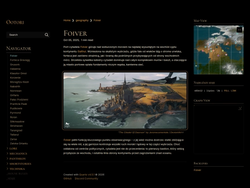Open Korzenie page in navigator
250x188 pixels.
click(15, 78)
